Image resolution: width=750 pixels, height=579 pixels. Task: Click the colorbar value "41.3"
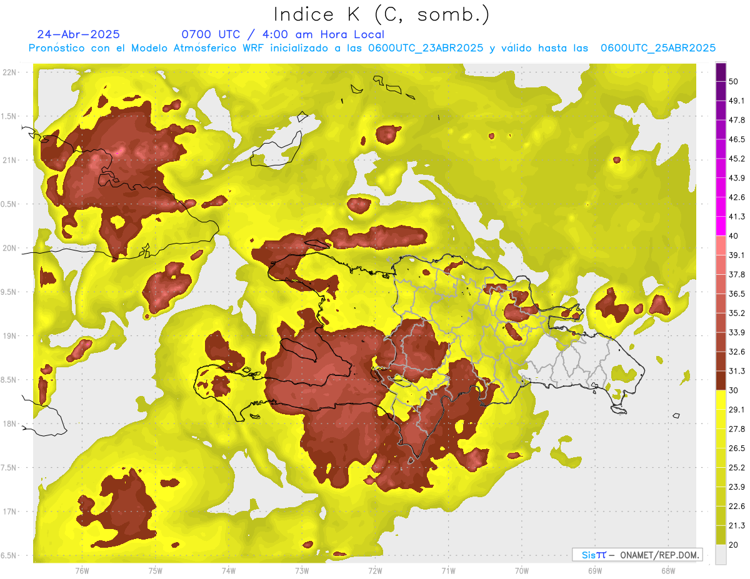[x=737, y=217]
